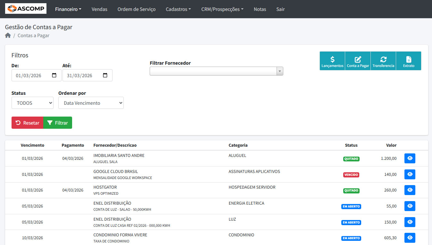This screenshot has height=245, width=432.
Task: Click the ASCOMP logo
Action: (26, 9)
